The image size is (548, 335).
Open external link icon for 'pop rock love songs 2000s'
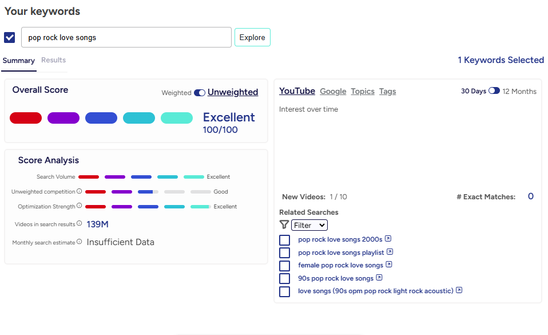[388, 239]
